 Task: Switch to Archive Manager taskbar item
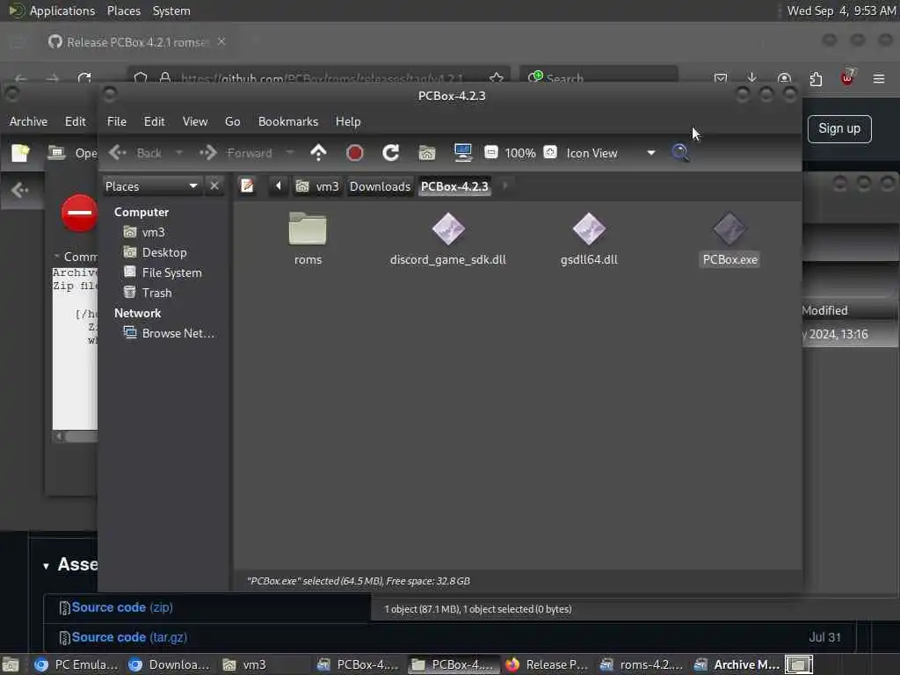(737, 664)
